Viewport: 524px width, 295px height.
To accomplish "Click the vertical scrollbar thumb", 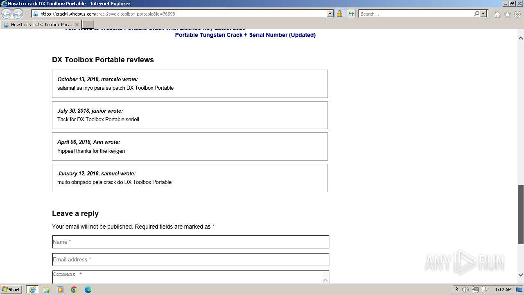I will click(x=521, y=214).
